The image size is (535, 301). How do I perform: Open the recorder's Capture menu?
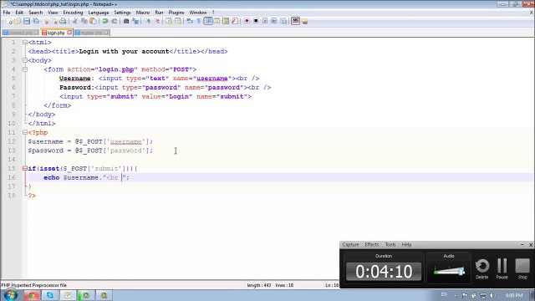coord(350,245)
